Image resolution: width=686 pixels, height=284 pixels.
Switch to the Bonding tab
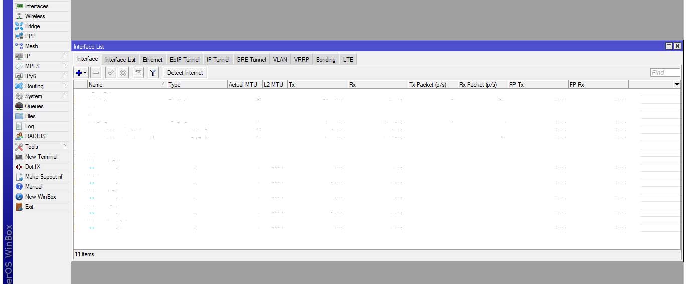(x=326, y=59)
